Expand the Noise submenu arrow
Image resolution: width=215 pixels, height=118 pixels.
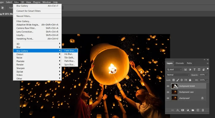(60, 57)
